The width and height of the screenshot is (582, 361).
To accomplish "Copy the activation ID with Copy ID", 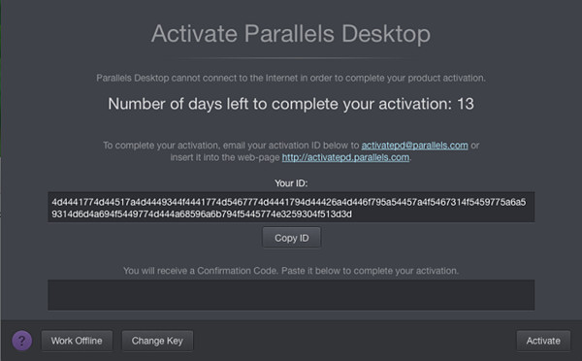I will tap(291, 238).
